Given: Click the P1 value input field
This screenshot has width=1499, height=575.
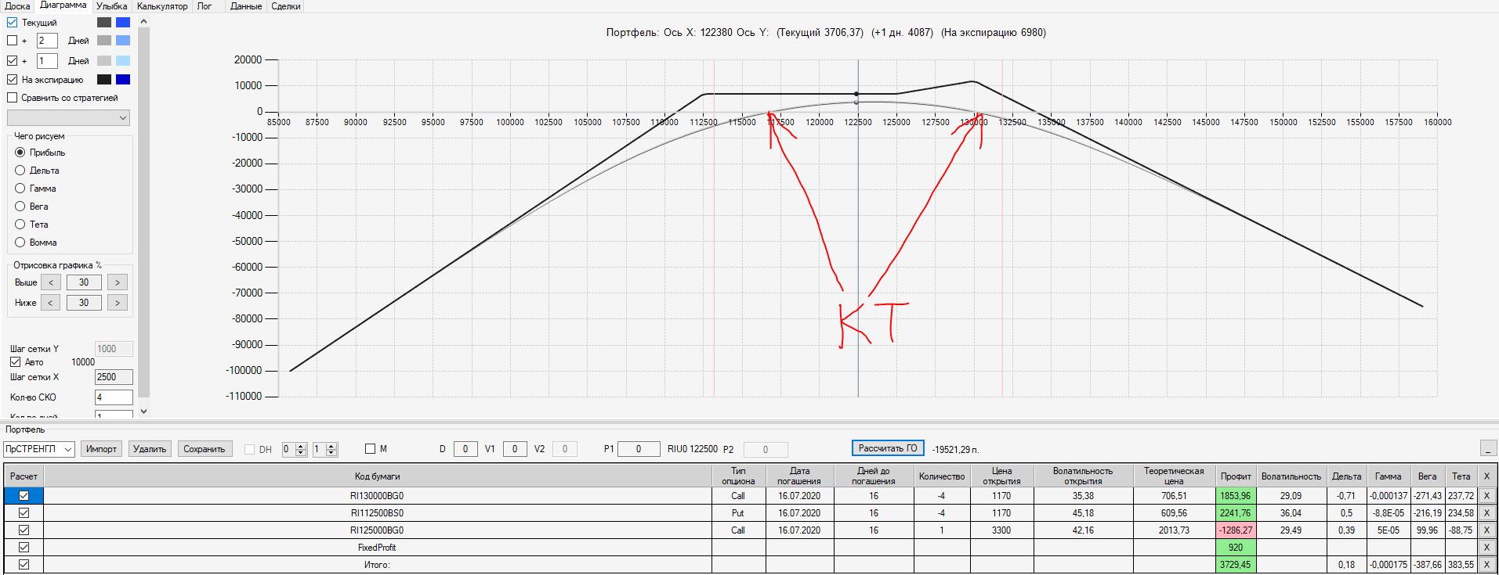Looking at the screenshot, I should coord(639,449).
